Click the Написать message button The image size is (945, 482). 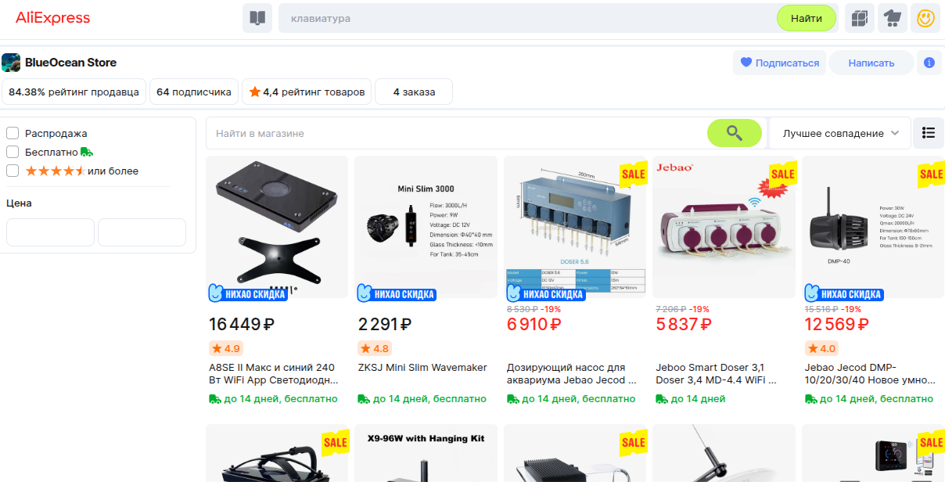[x=871, y=63]
